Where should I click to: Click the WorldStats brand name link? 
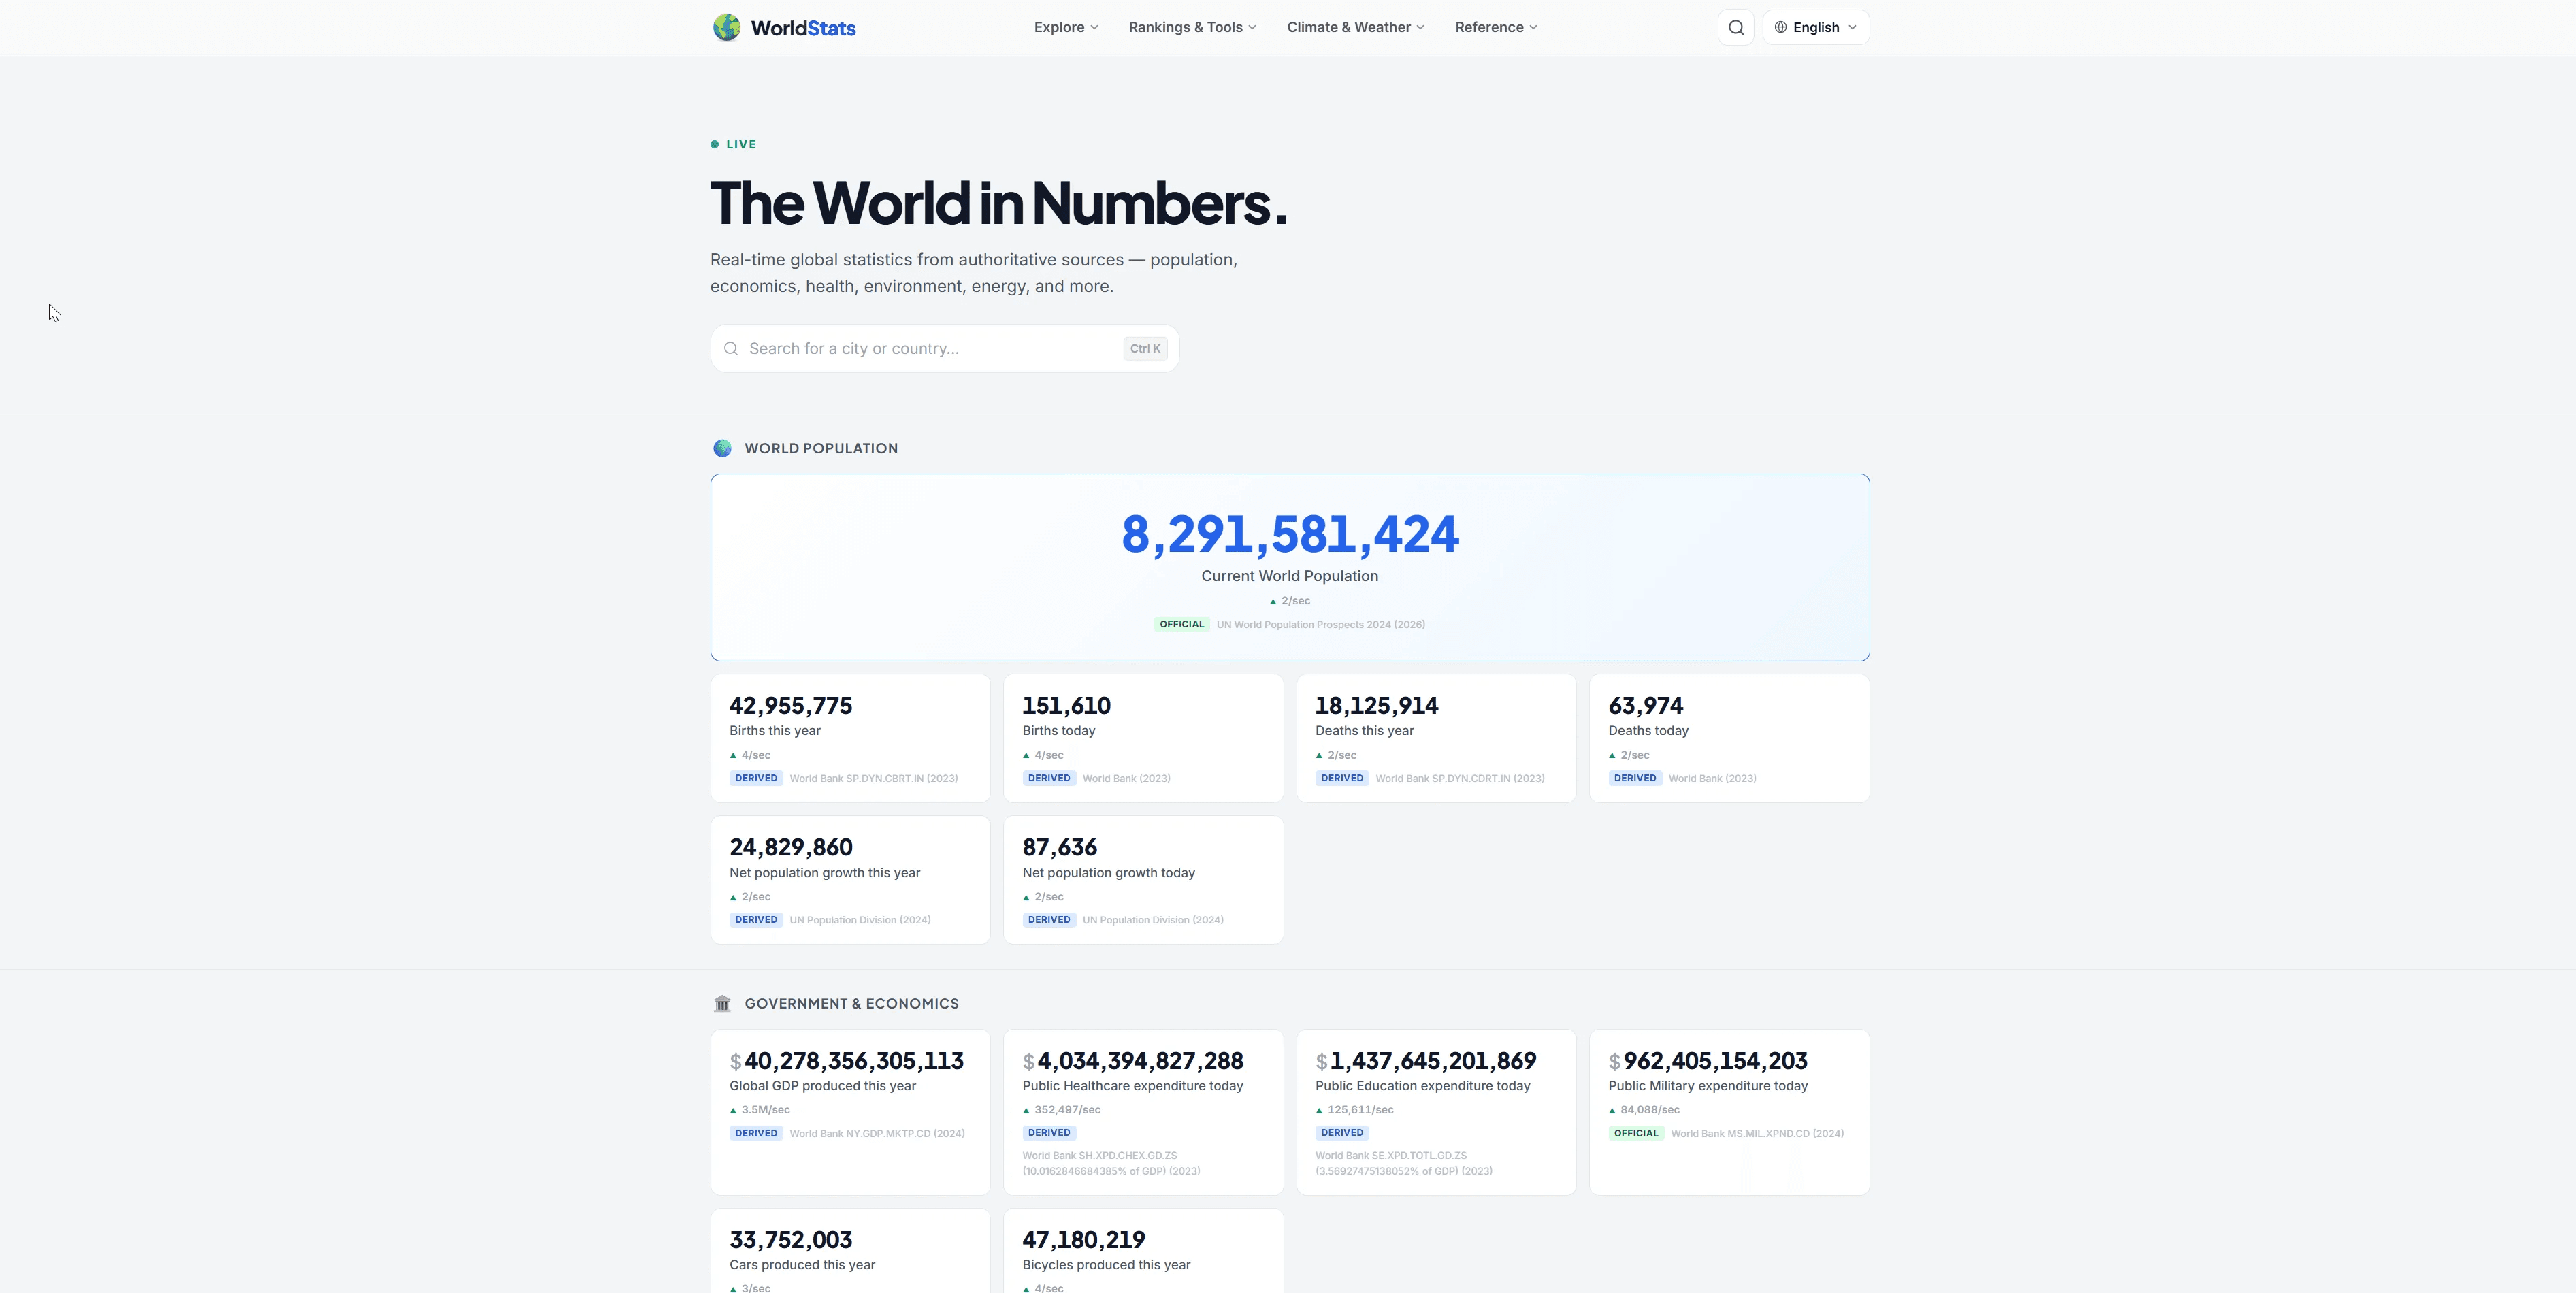803,28
